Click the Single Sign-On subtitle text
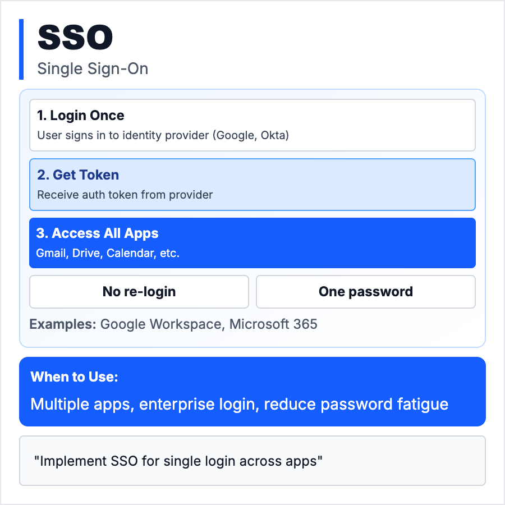The width and height of the screenshot is (505, 505). 93,68
